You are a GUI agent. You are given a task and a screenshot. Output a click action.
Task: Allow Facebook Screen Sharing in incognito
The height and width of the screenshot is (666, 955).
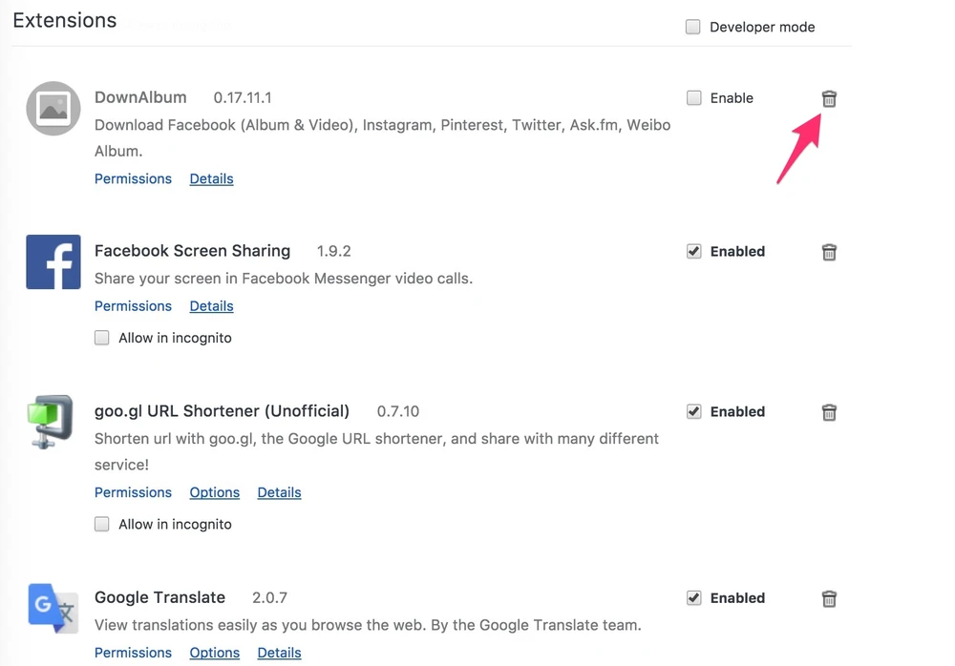(102, 338)
